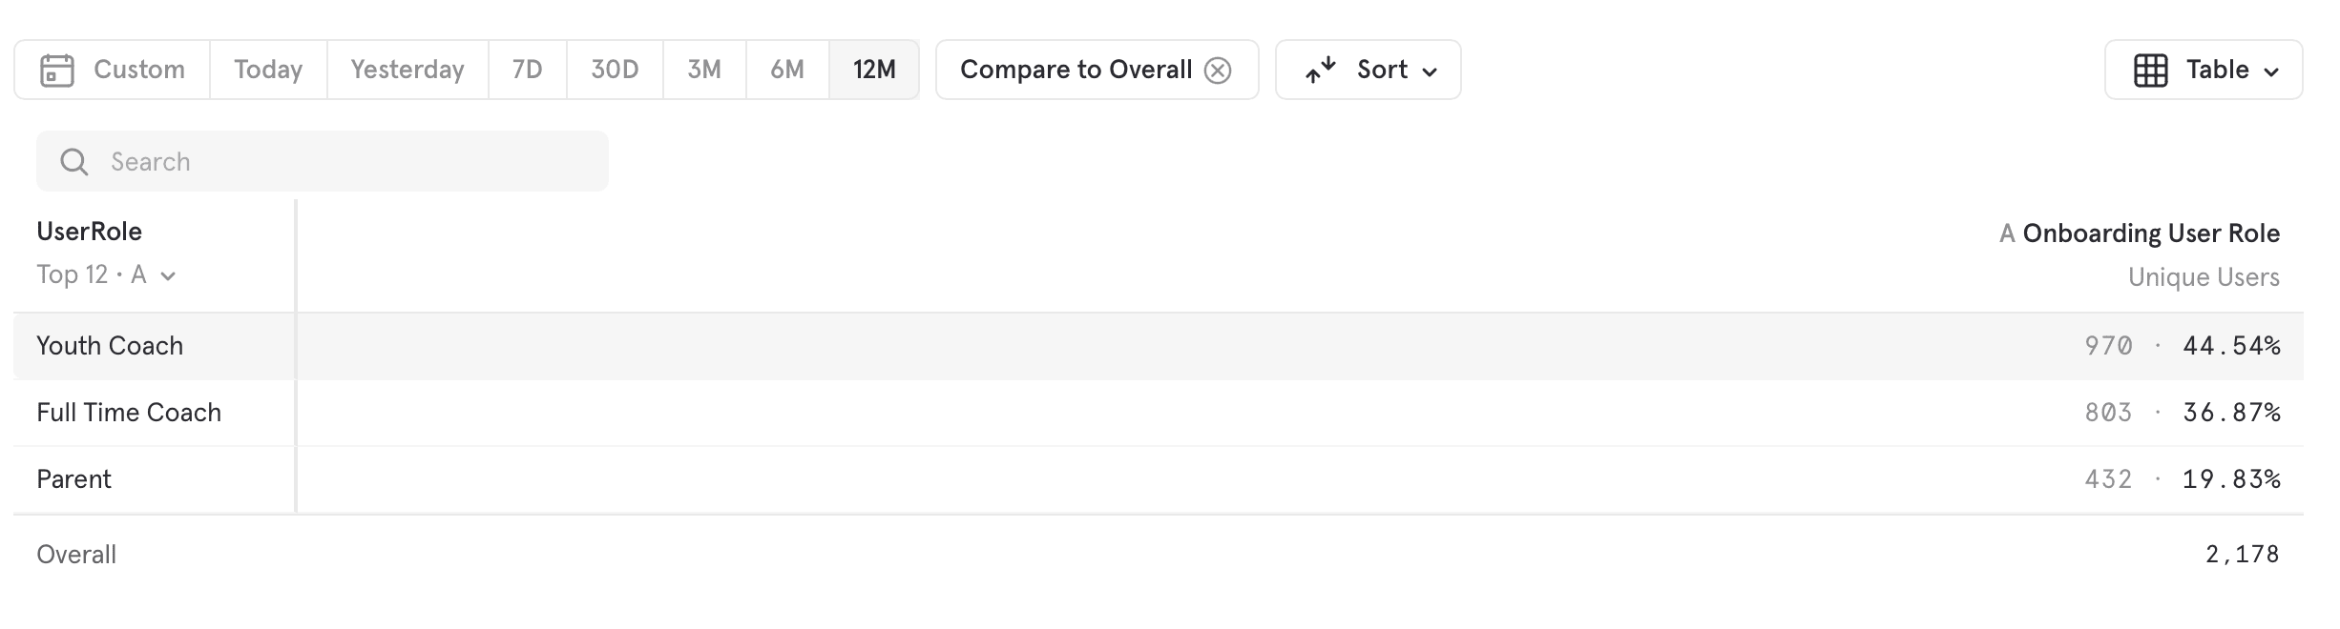This screenshot has height=629, width=2340.
Task: Click the Compare to Overall button
Action: point(1097,70)
